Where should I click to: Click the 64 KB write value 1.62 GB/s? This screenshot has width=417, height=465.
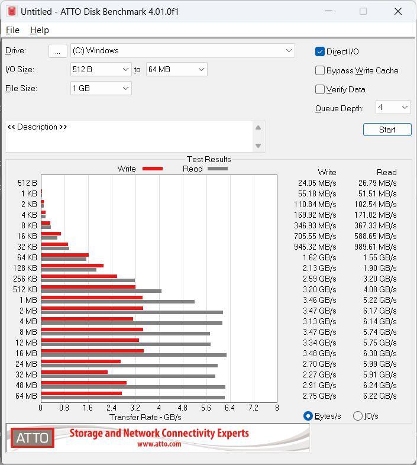click(319, 258)
